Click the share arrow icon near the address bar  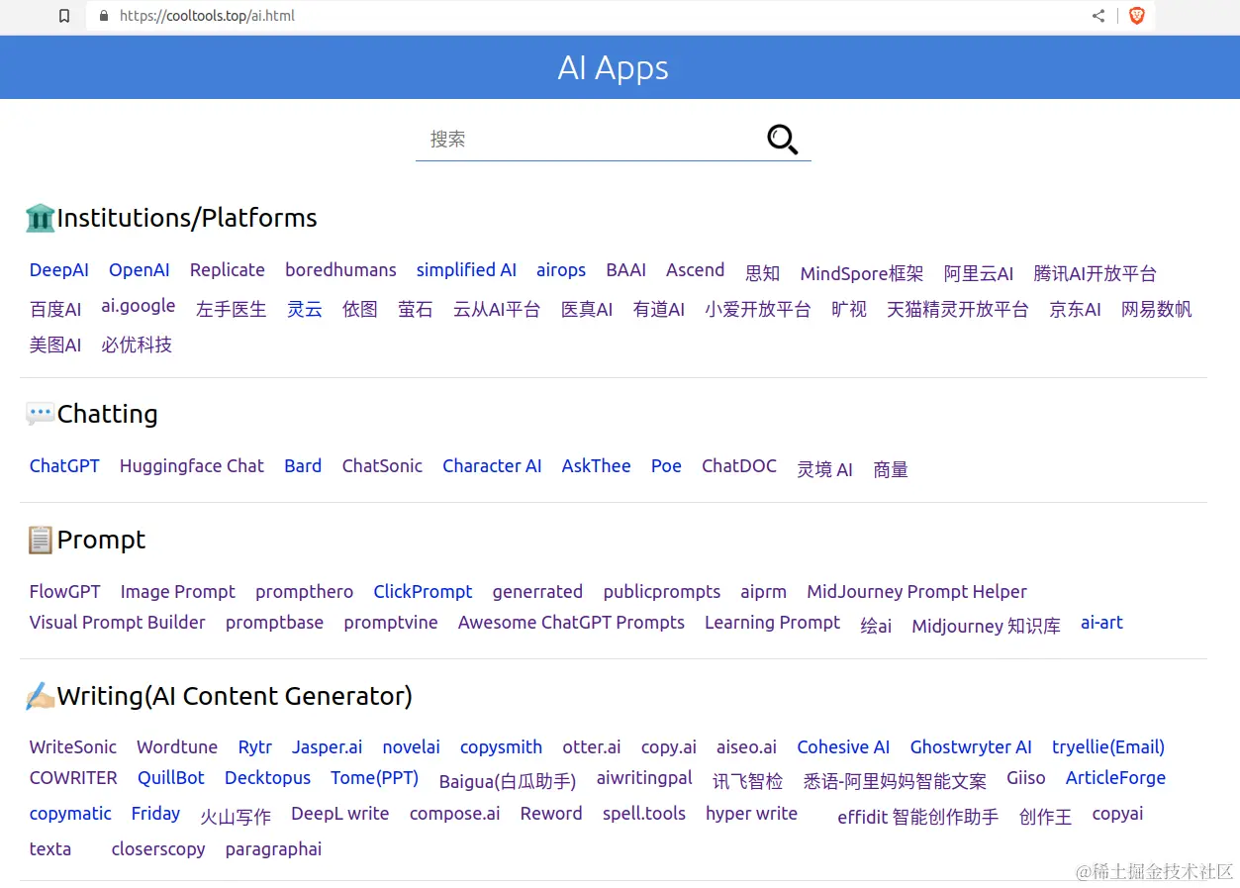[1097, 16]
